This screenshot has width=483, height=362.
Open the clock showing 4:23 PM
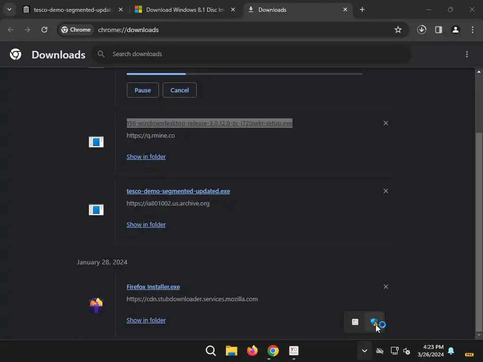coord(431,351)
